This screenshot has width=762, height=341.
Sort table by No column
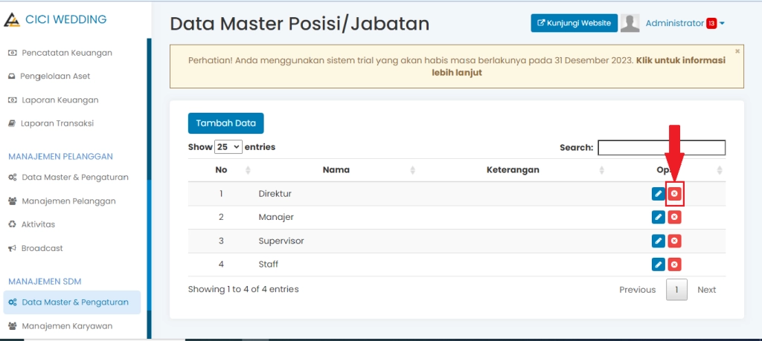click(248, 170)
